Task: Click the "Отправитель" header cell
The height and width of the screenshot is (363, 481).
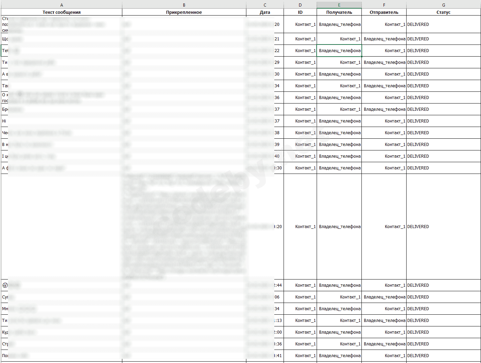Action: tap(384, 12)
